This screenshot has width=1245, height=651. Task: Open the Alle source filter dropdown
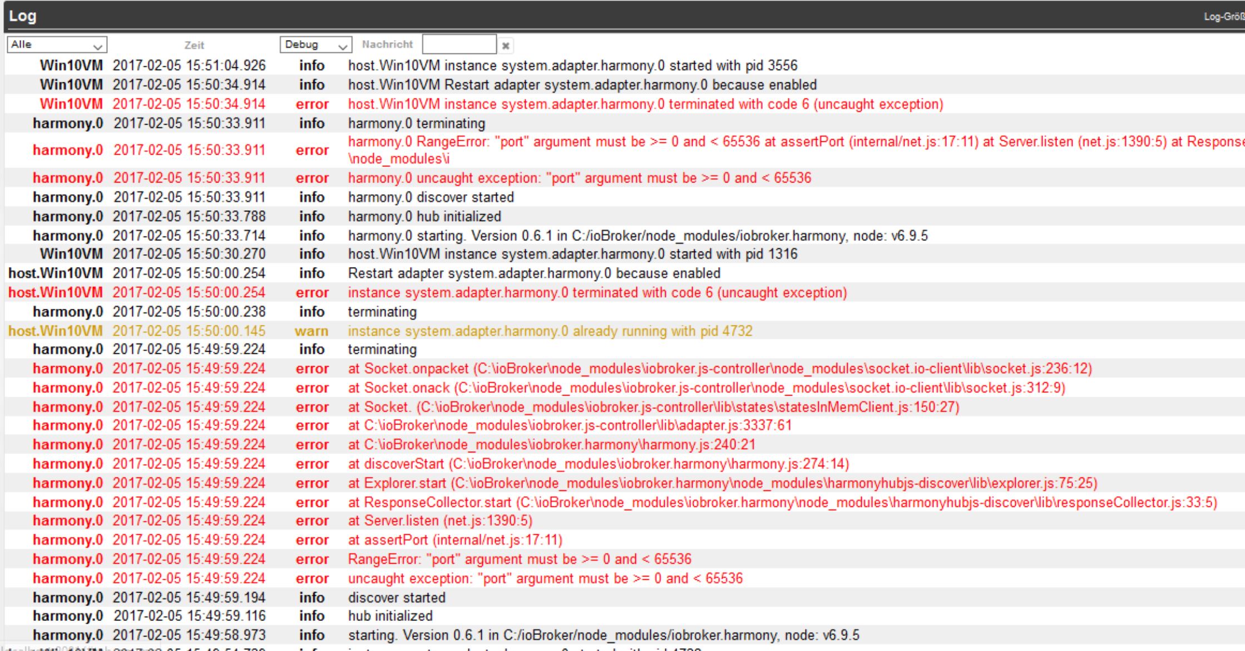click(57, 45)
